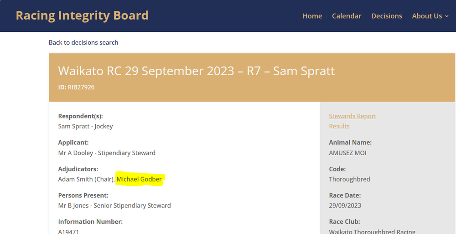Open the Calendar menu item
The image size is (456, 234).
pyautogui.click(x=347, y=16)
